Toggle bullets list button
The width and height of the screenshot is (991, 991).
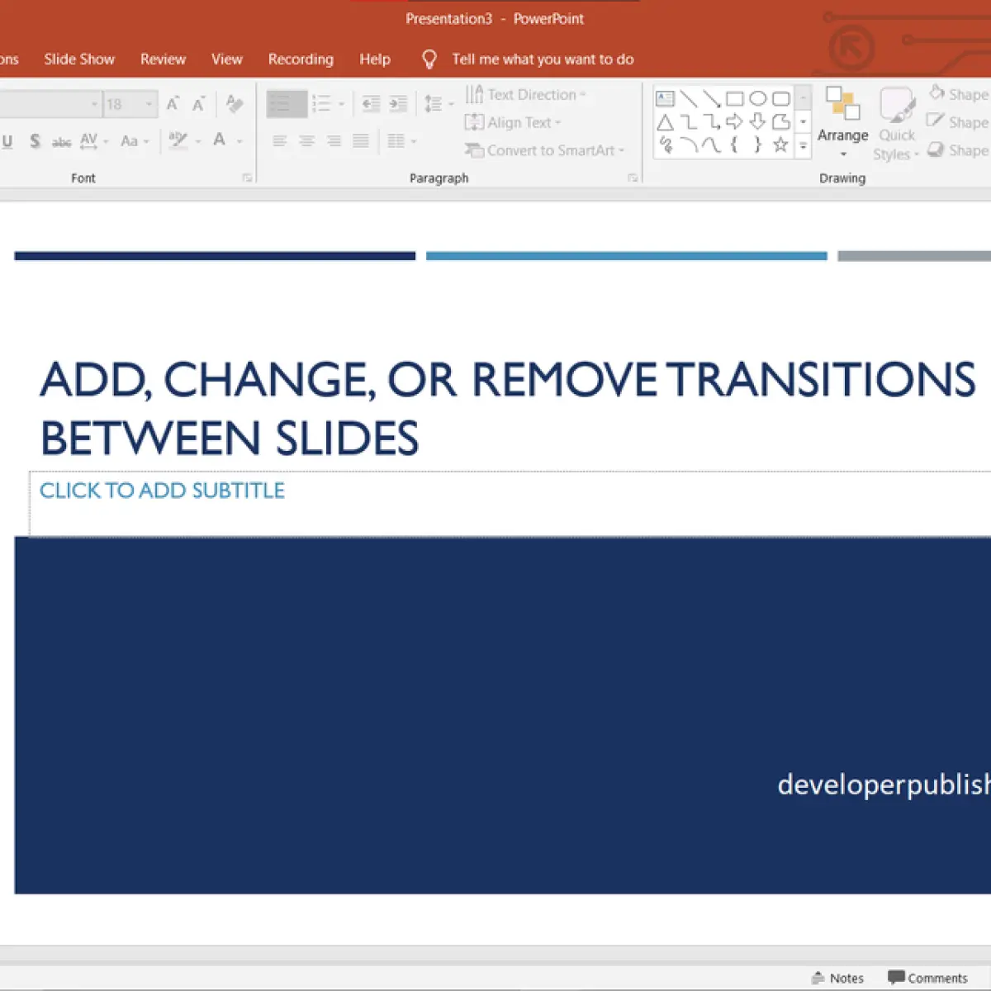click(287, 104)
